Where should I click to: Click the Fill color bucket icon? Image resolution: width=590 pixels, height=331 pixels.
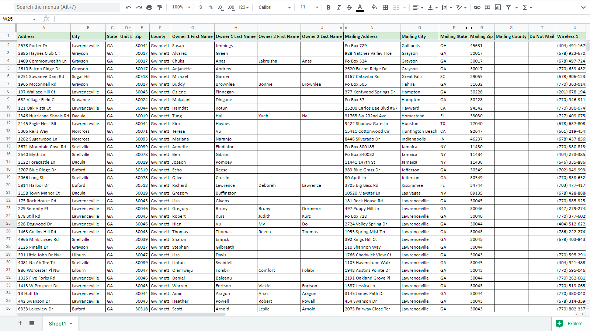[x=374, y=7]
